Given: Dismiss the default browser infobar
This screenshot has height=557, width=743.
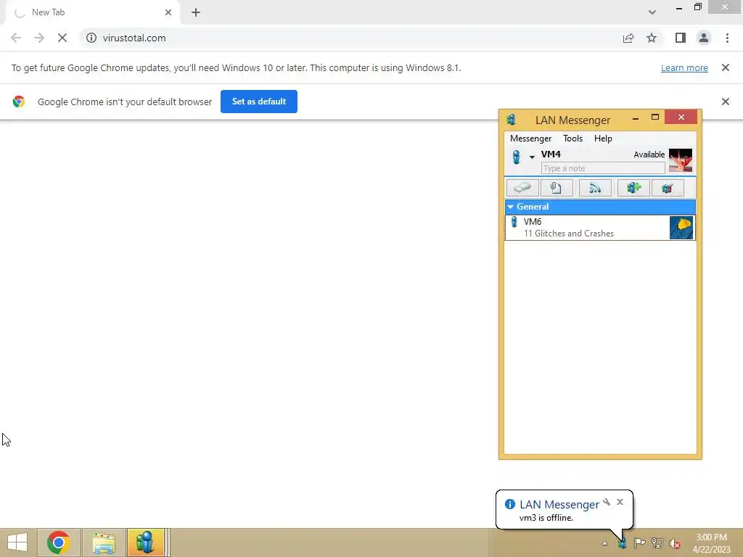Looking at the screenshot, I should tap(725, 102).
